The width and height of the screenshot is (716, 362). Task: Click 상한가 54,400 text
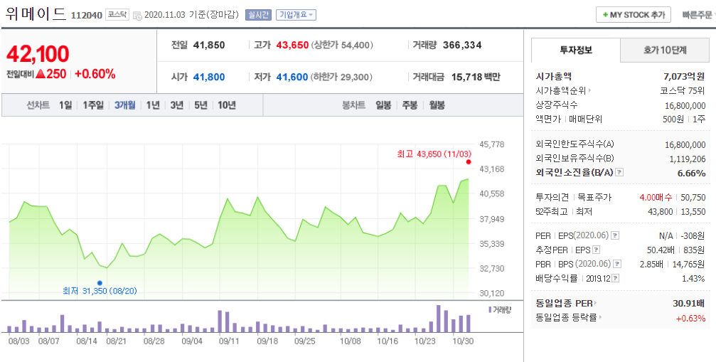pyautogui.click(x=343, y=46)
